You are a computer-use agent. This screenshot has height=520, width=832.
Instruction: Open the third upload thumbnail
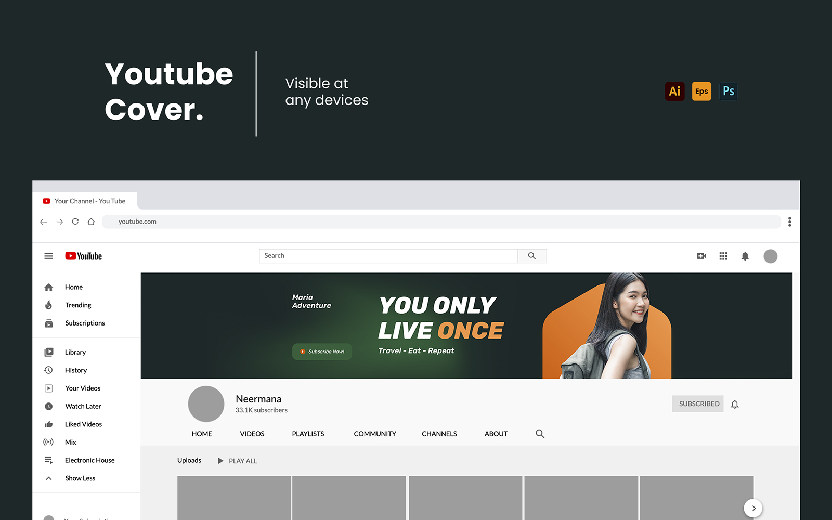pyautogui.click(x=465, y=498)
